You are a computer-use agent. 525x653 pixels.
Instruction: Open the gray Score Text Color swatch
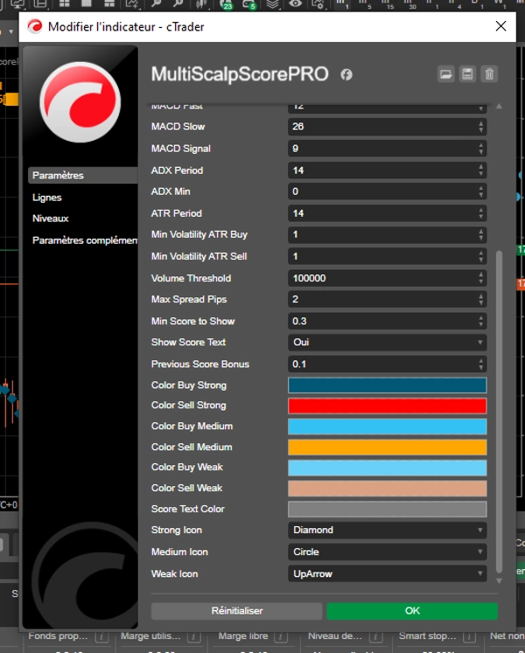(387, 510)
